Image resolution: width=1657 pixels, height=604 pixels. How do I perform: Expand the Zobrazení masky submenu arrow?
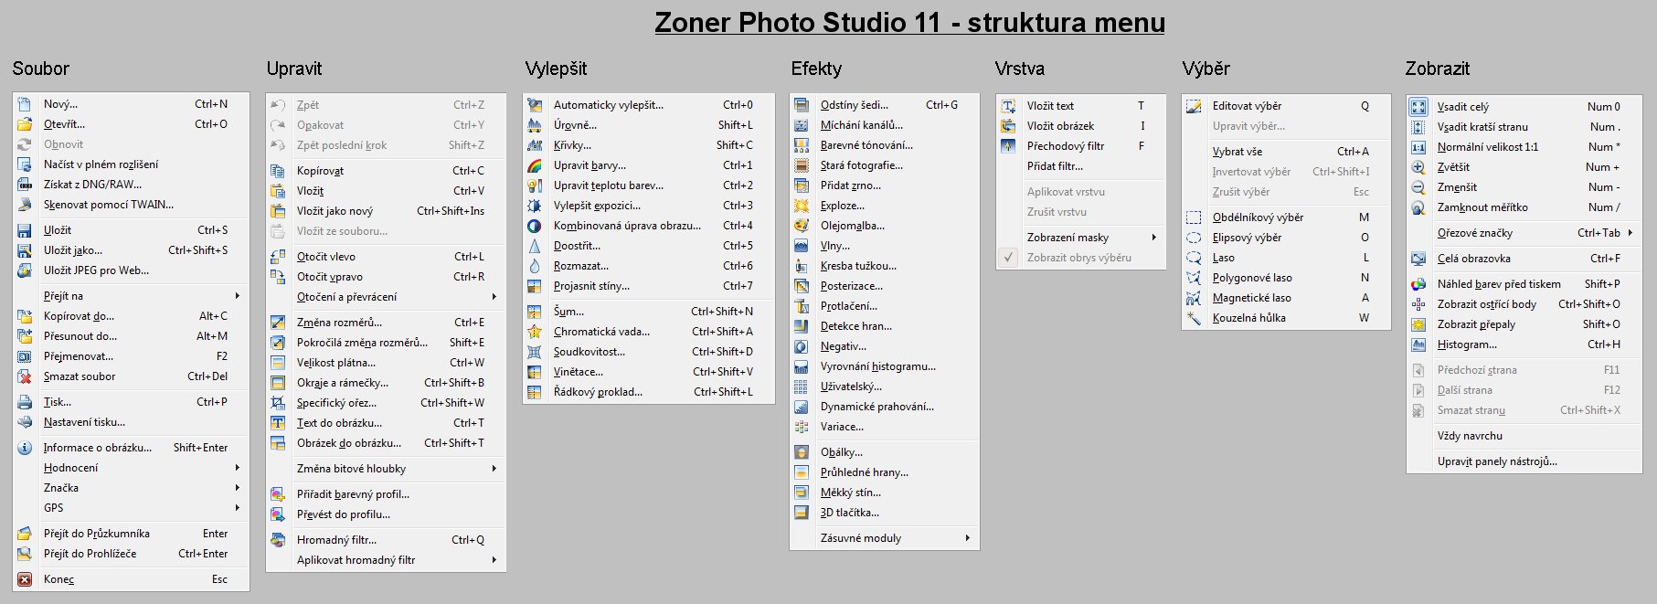point(1154,238)
